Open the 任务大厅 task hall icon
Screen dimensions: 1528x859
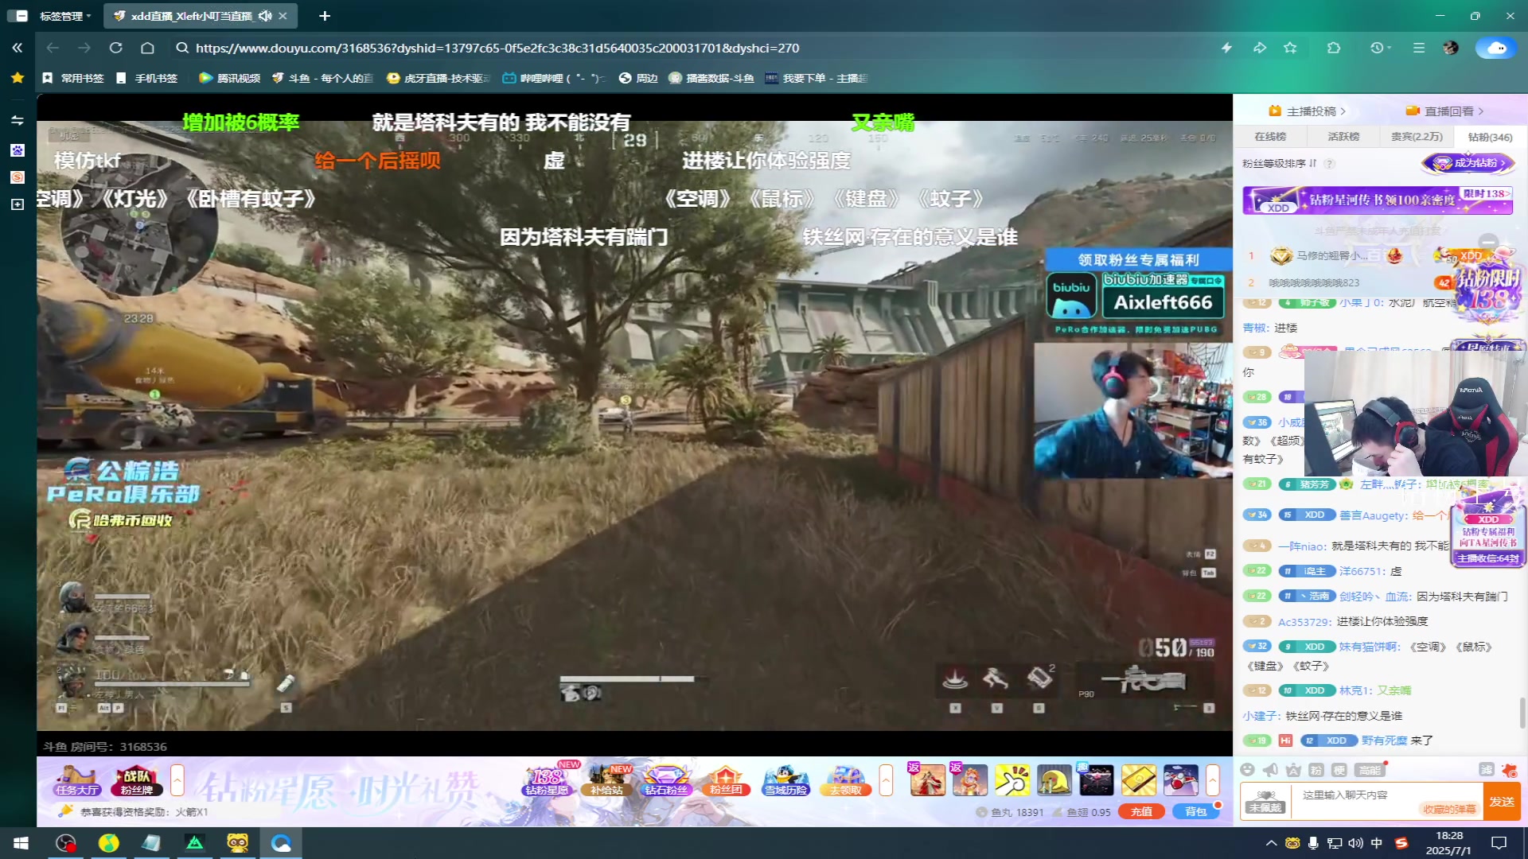[x=77, y=780]
